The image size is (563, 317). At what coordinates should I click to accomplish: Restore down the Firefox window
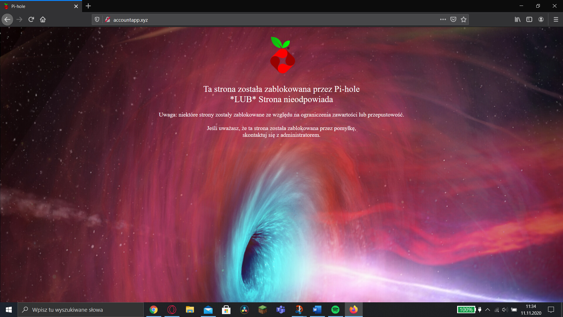[x=538, y=6]
